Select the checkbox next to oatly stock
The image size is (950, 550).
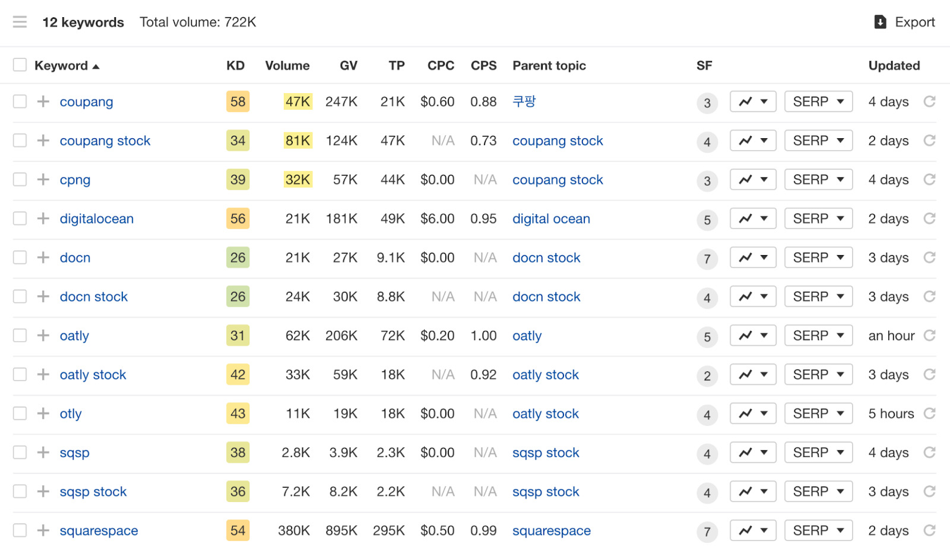(20, 374)
